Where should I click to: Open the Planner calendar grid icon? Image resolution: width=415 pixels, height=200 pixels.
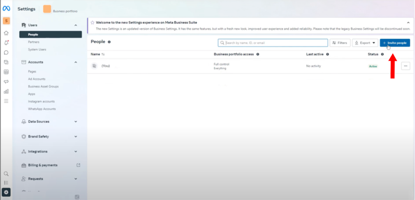click(x=6, y=72)
